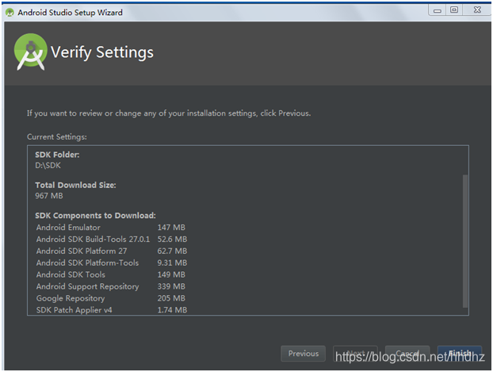Viewport: 493px width, 372px height.
Task: Click the title bar Android Studio icon
Action: (10, 13)
